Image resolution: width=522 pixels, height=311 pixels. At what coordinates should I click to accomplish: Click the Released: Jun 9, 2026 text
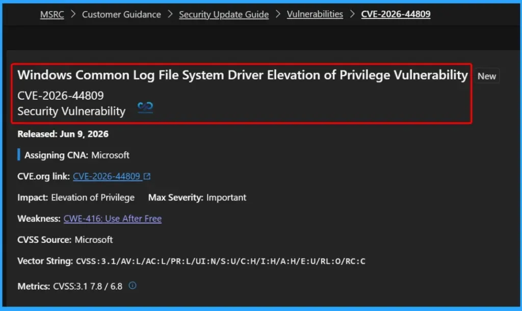[x=63, y=134]
